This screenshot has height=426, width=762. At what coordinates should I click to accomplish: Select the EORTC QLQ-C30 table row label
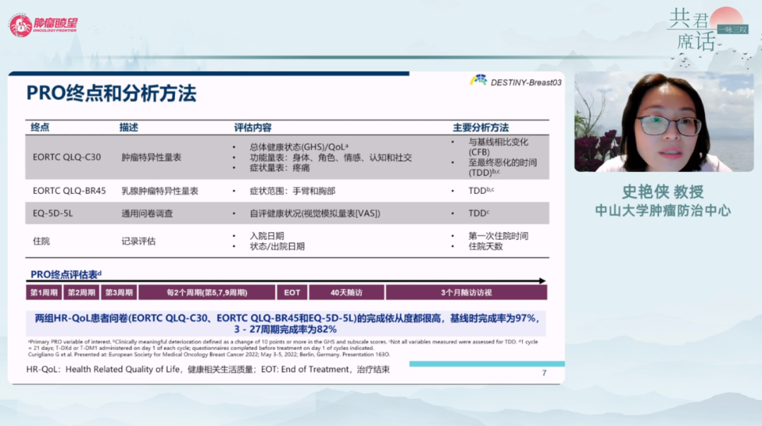67,157
